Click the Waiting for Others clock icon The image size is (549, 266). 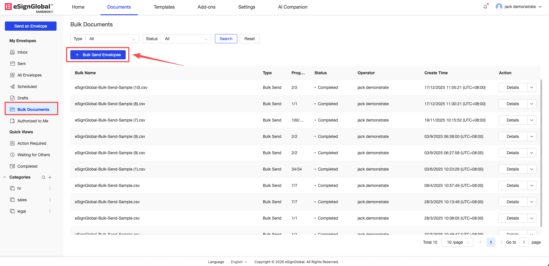[12, 155]
